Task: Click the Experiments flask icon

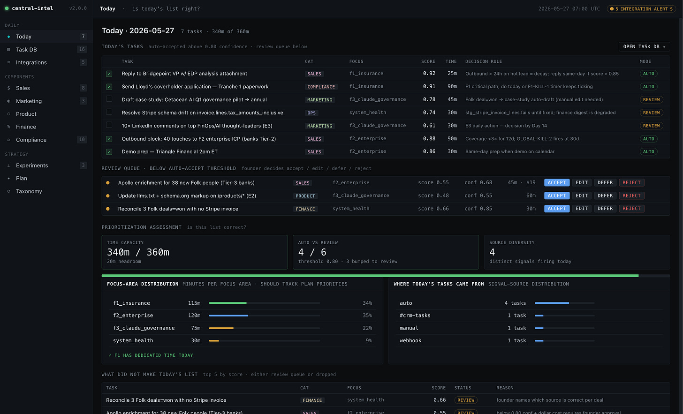Action: [x=8, y=166]
